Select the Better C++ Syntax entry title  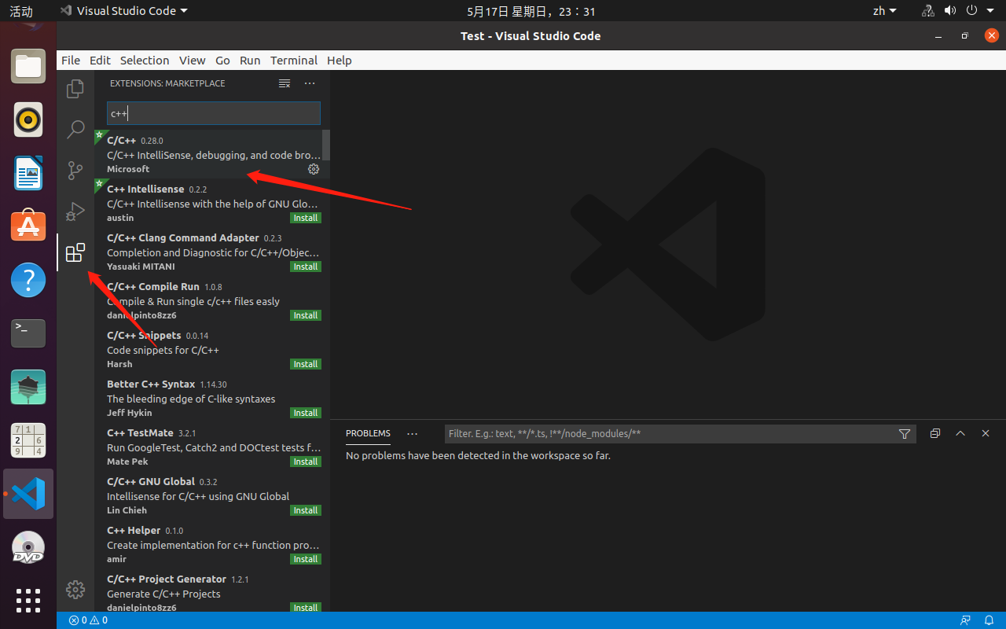click(x=151, y=384)
